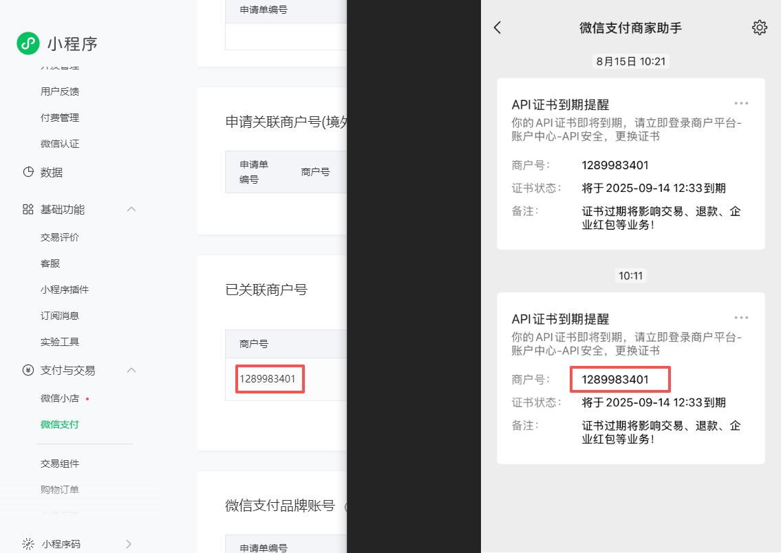
Task: Collapse the 基础功能 section chevron
Action: tap(131, 209)
